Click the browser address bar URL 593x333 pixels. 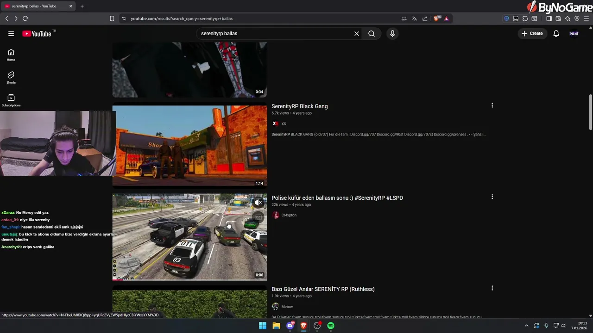click(182, 18)
